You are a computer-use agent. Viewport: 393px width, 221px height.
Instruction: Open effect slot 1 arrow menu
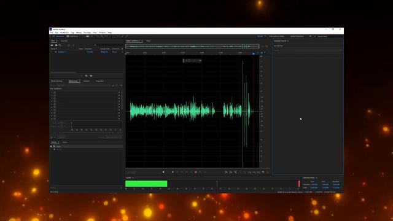[x=119, y=92]
